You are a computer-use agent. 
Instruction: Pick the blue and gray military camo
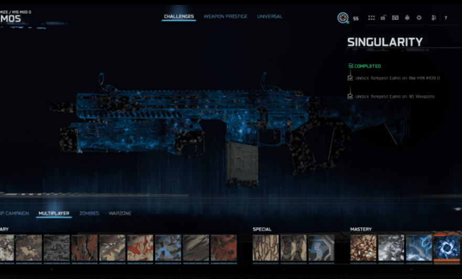(x=168, y=248)
